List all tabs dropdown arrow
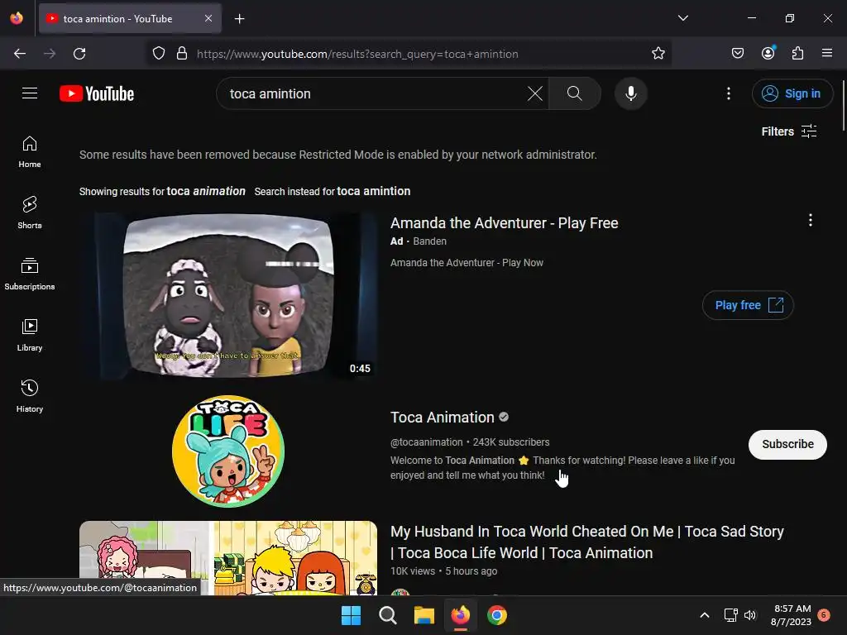847x635 pixels. pyautogui.click(x=682, y=18)
